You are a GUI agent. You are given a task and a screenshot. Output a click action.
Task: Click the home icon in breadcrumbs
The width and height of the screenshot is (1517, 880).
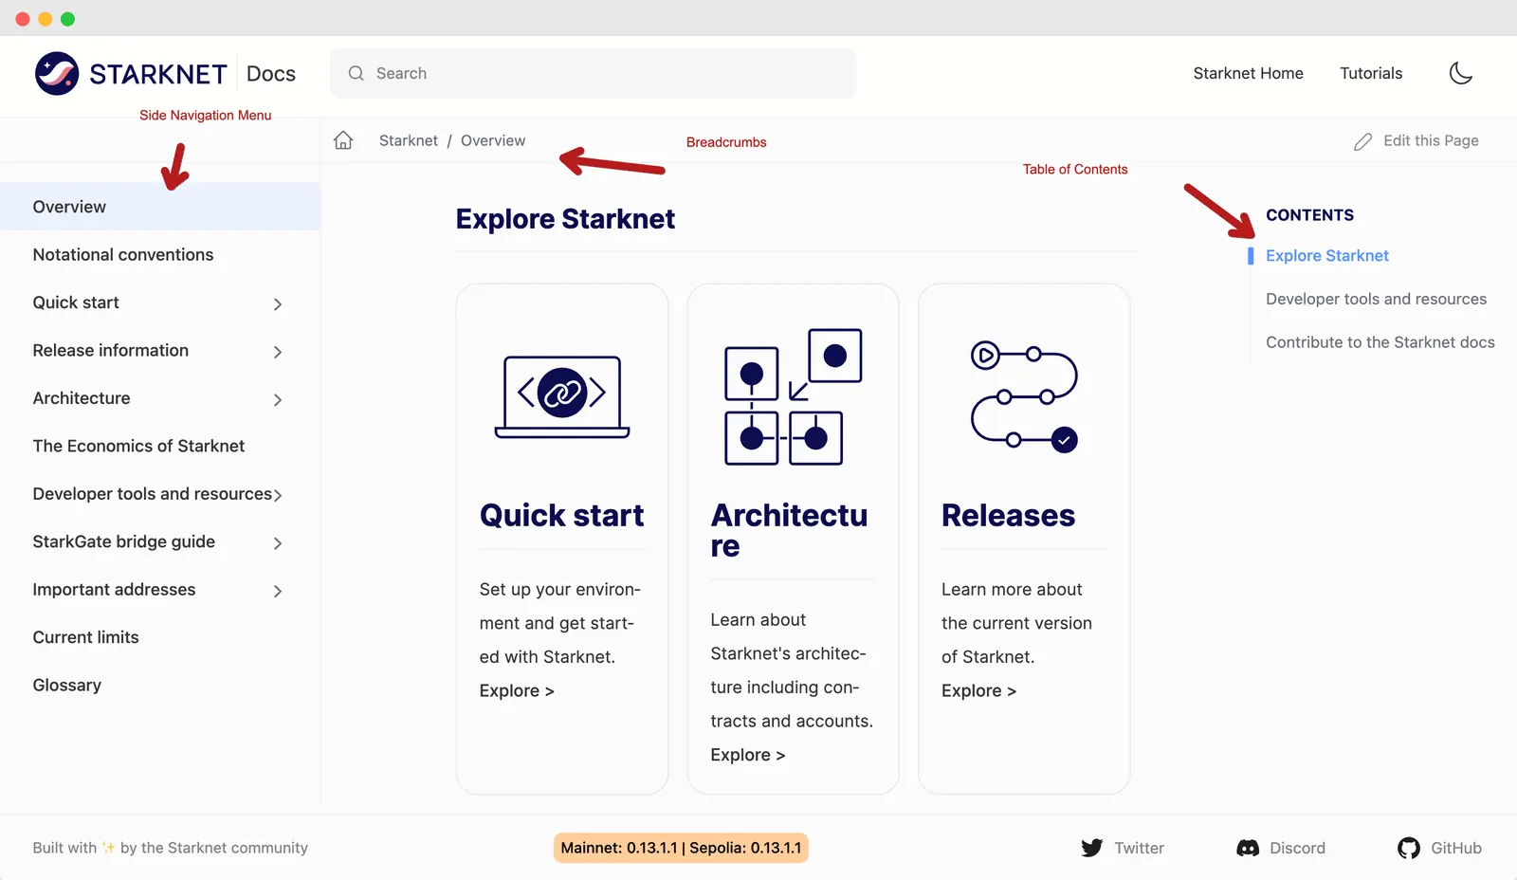coord(343,139)
